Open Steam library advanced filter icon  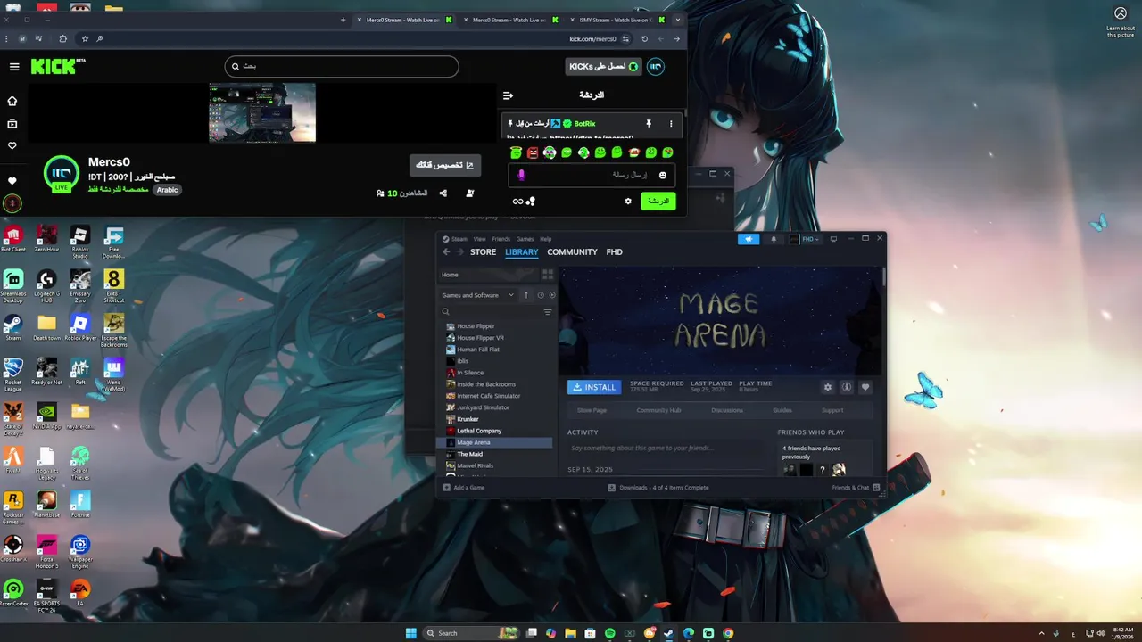548,312
